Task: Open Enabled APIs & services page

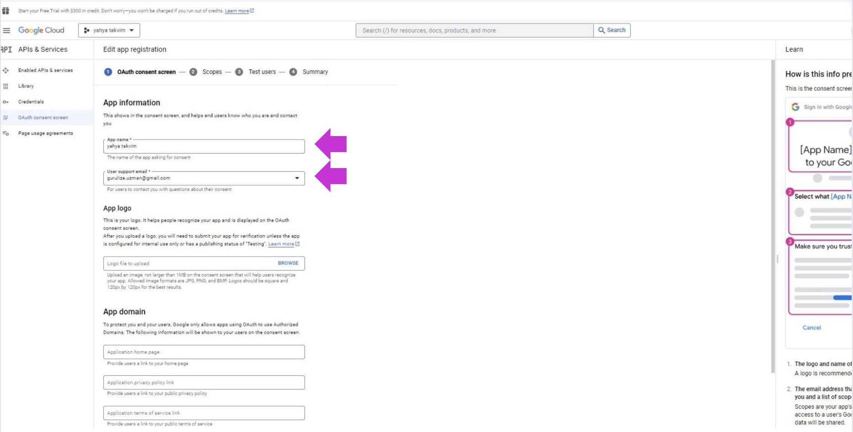Action: [x=45, y=70]
